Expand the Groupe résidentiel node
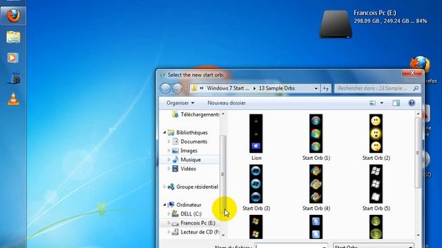 coord(164,187)
